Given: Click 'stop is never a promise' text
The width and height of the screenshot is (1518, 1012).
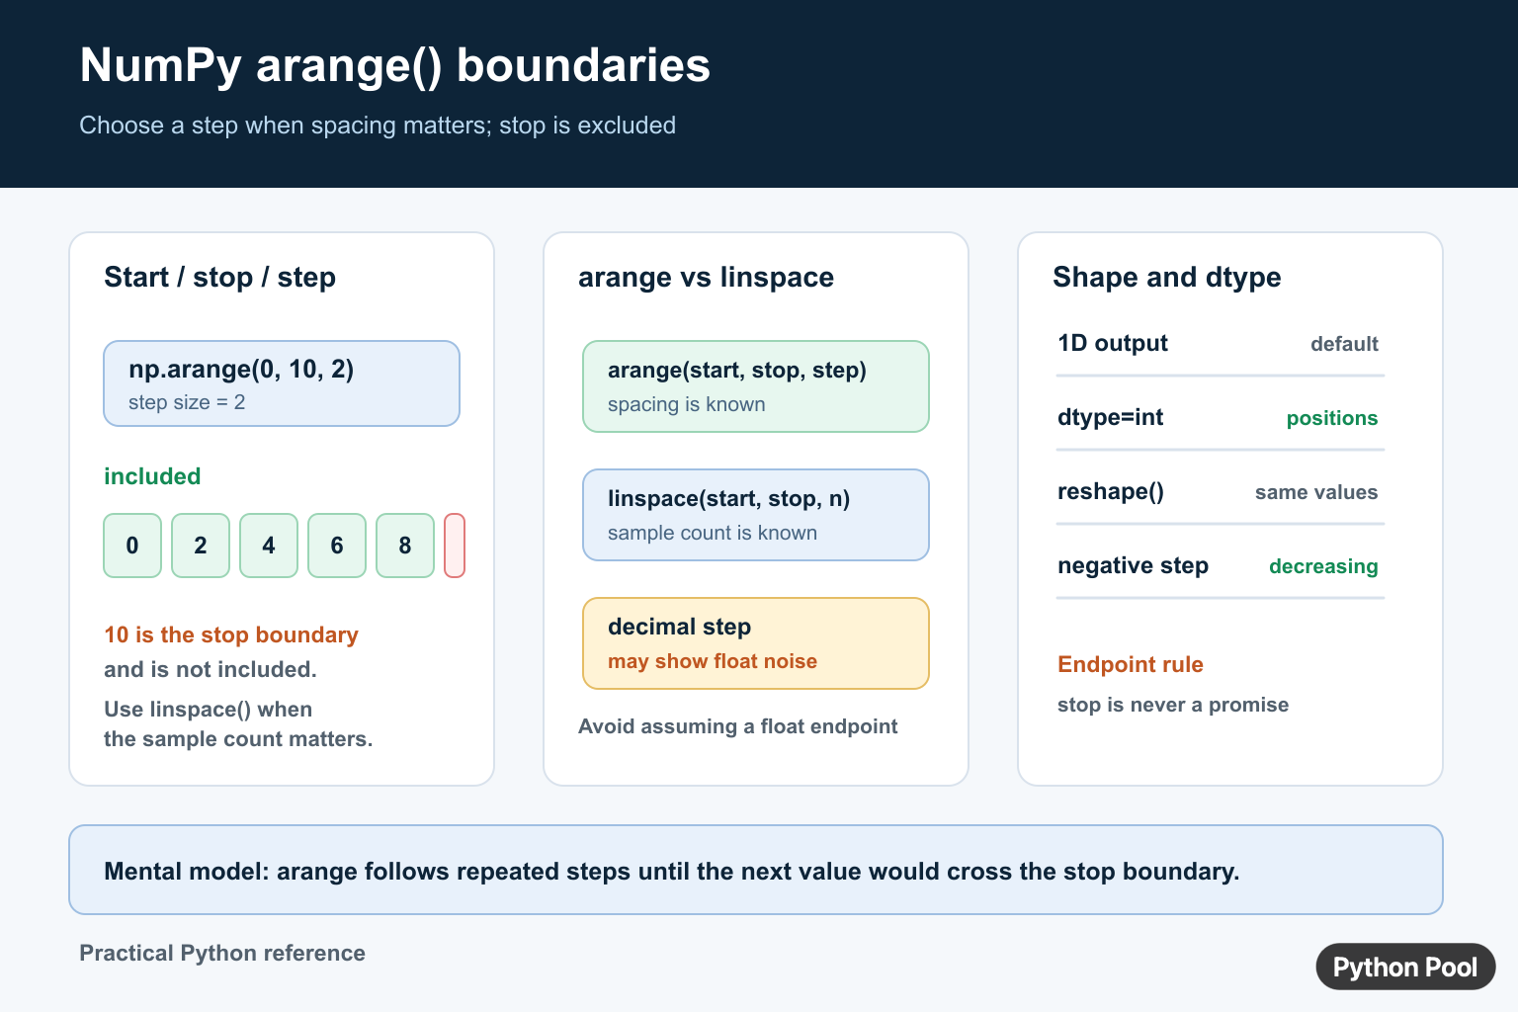Looking at the screenshot, I should tap(1173, 705).
